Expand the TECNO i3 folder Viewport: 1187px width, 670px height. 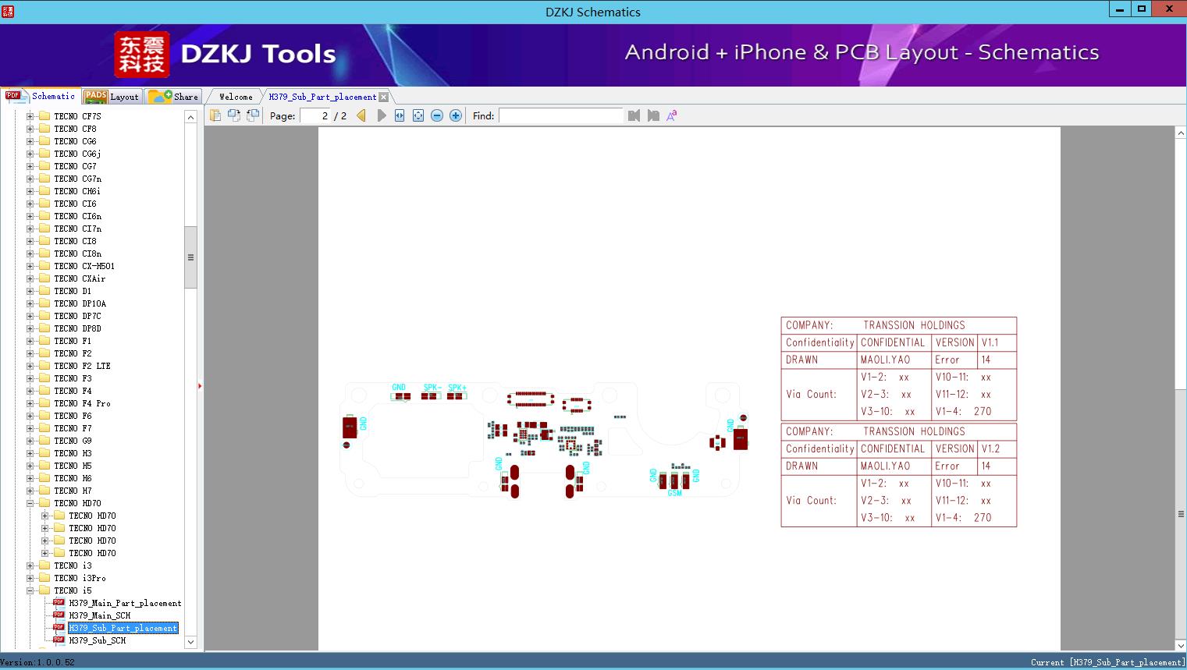(x=30, y=565)
